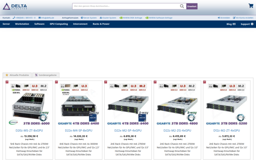This screenshot has width=256, height=160.
Task: Open the Server System inquiry form
Action: [x=89, y=18]
